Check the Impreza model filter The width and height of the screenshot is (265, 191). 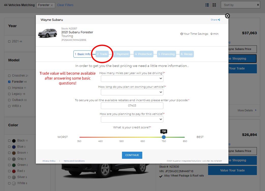click(x=9, y=88)
